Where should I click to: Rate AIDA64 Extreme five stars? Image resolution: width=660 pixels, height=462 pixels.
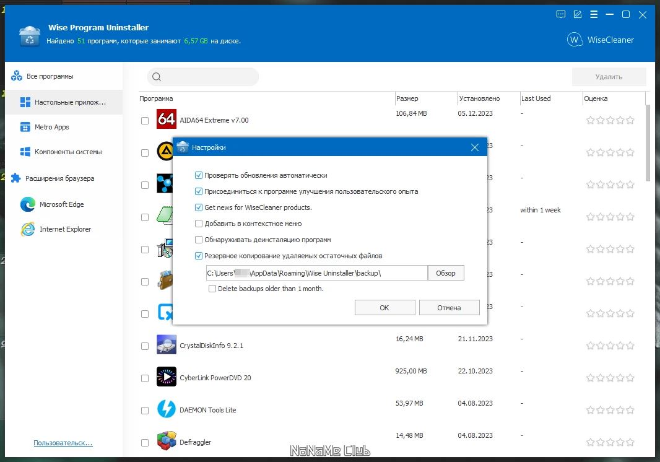click(x=630, y=120)
